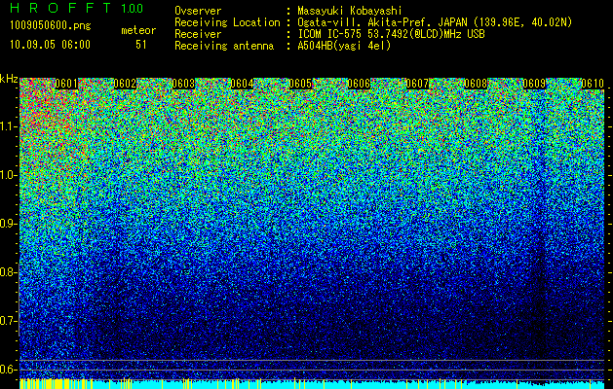Screen dimensions: 613x389
Task: Click the date 10.09.05 06:00
Action: click(50, 45)
